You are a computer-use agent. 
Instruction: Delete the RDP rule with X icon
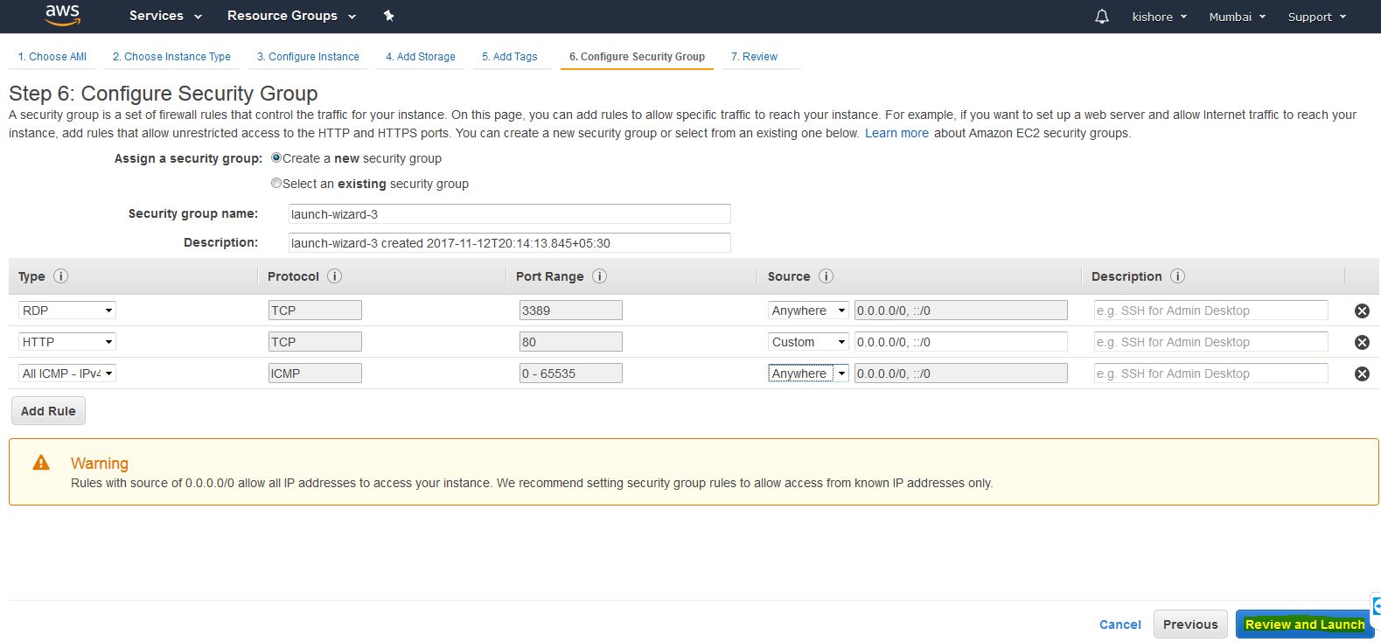pyautogui.click(x=1361, y=311)
